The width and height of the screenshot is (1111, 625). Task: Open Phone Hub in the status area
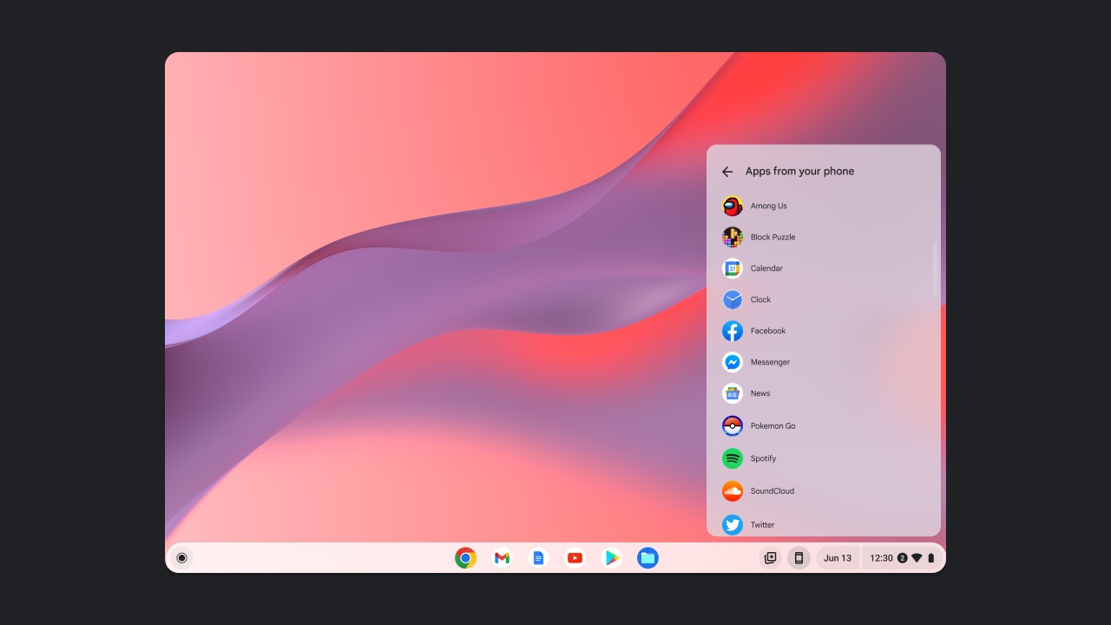(x=799, y=557)
